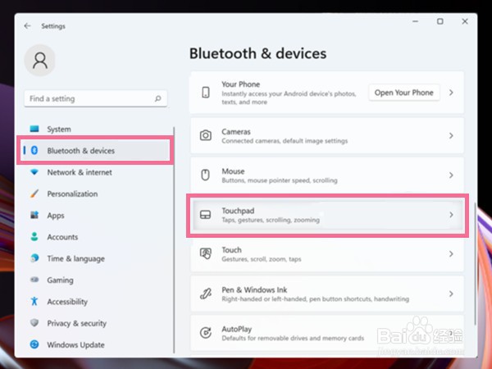Viewport: 492px width, 369px height.
Task: Expand the Touch row chevron
Action: pyautogui.click(x=451, y=254)
